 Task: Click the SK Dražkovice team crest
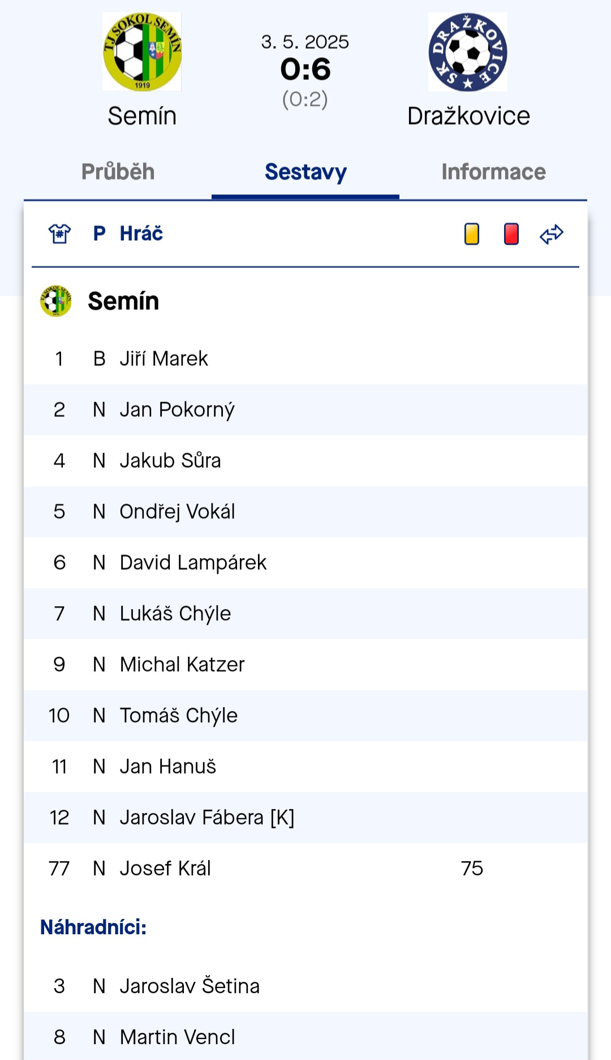468,52
